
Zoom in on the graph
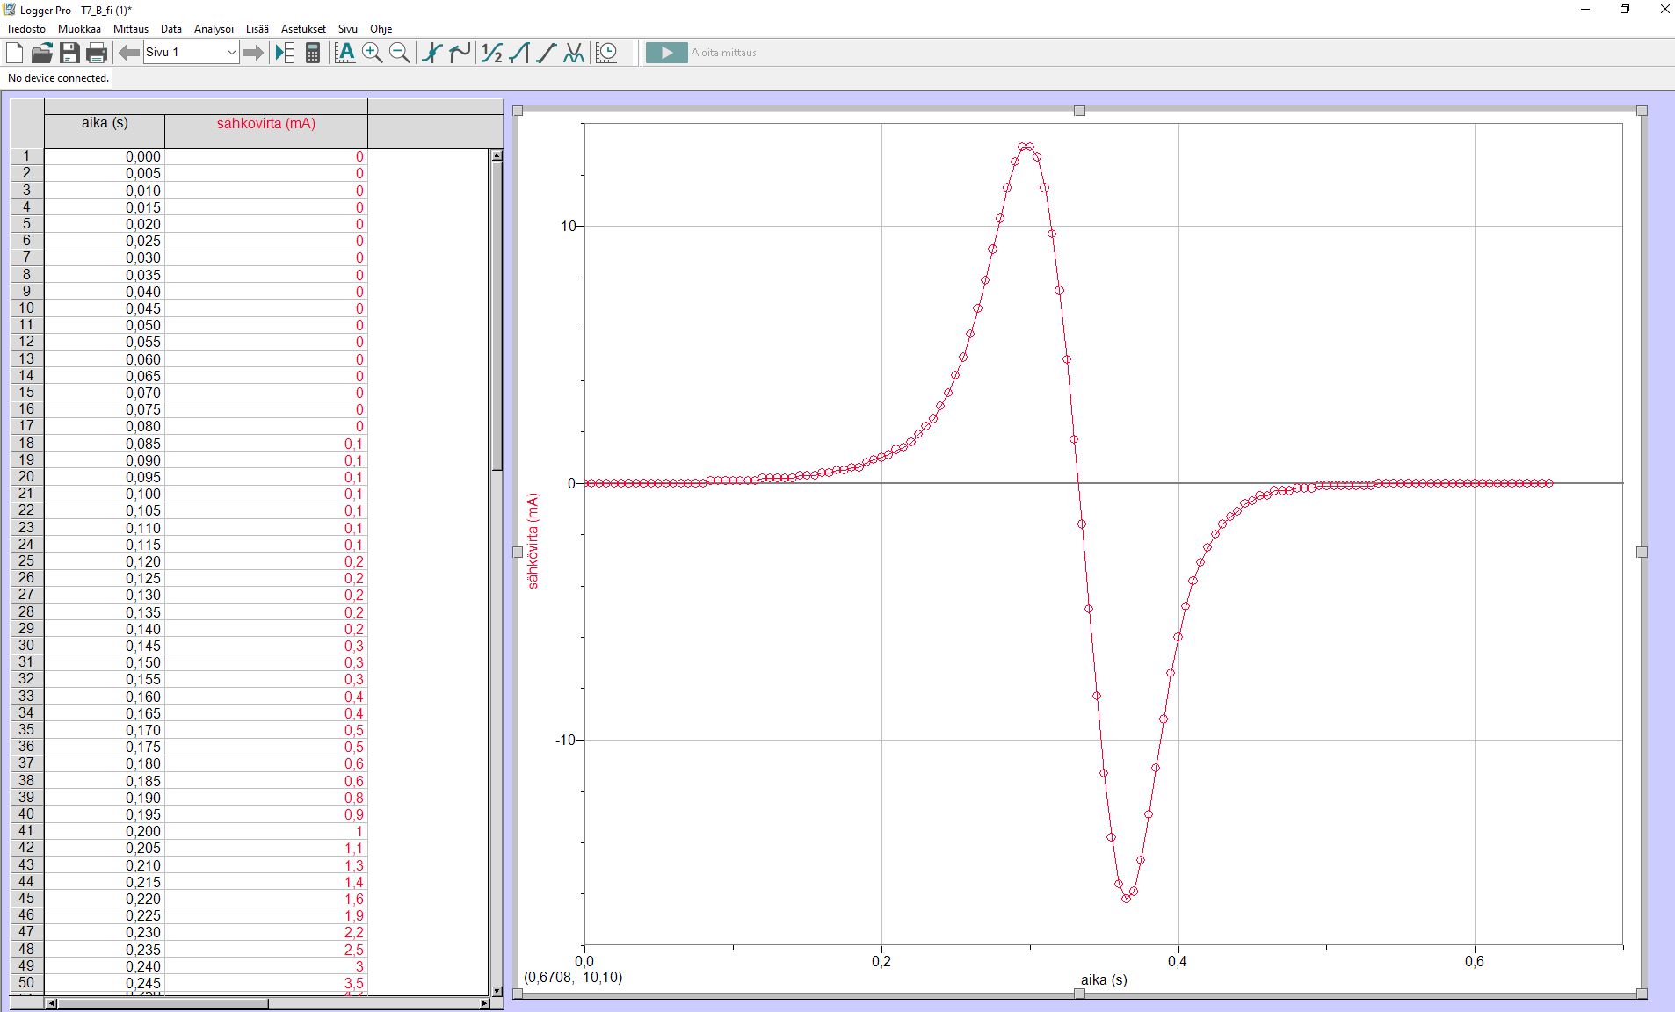(x=373, y=53)
